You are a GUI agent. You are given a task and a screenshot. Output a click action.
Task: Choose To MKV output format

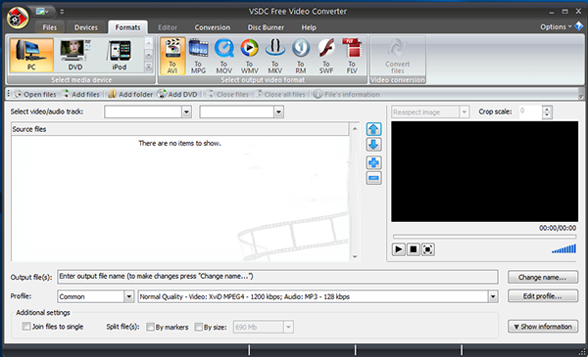(274, 56)
